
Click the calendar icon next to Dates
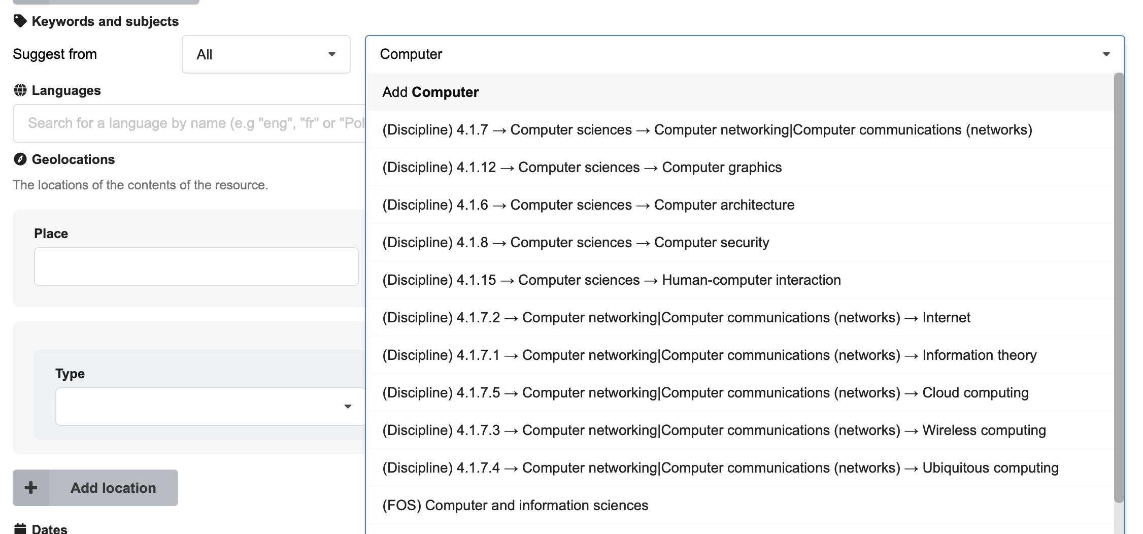click(19, 529)
